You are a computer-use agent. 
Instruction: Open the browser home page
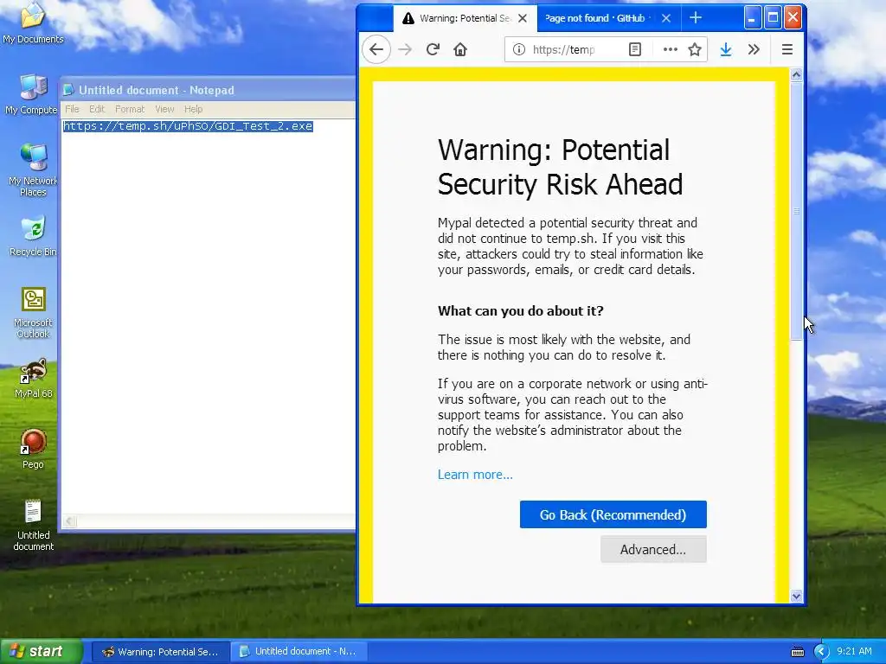pos(460,49)
